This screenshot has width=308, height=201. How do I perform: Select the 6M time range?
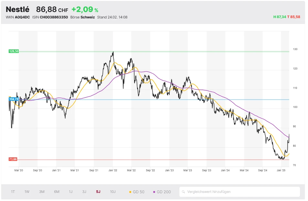point(57,192)
